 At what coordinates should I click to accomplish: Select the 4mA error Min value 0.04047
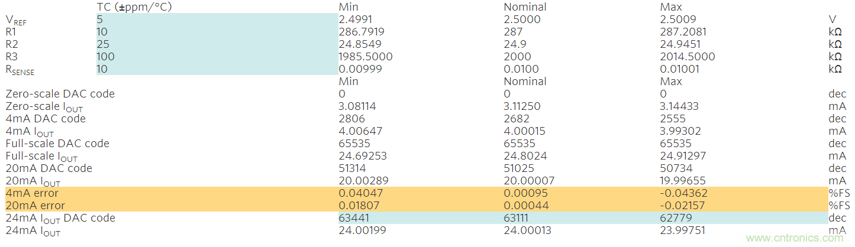coord(360,193)
